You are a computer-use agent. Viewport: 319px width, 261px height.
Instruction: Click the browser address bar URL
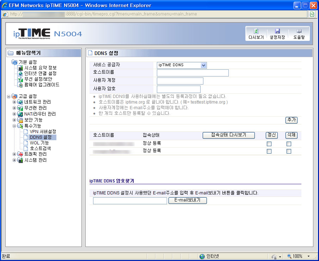(x=104, y=14)
